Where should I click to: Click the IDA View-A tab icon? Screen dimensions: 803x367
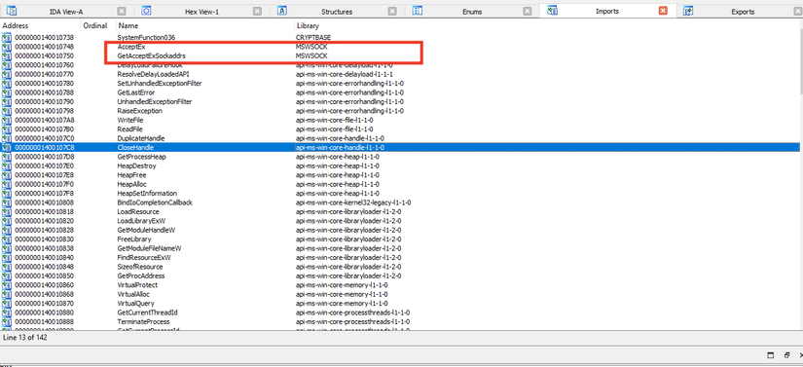[x=12, y=12]
